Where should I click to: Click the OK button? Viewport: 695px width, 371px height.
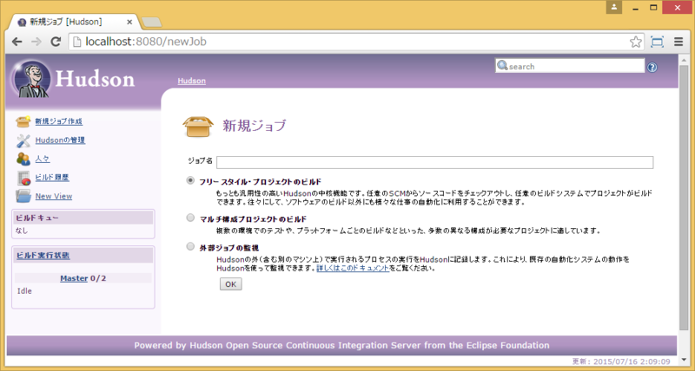click(231, 284)
